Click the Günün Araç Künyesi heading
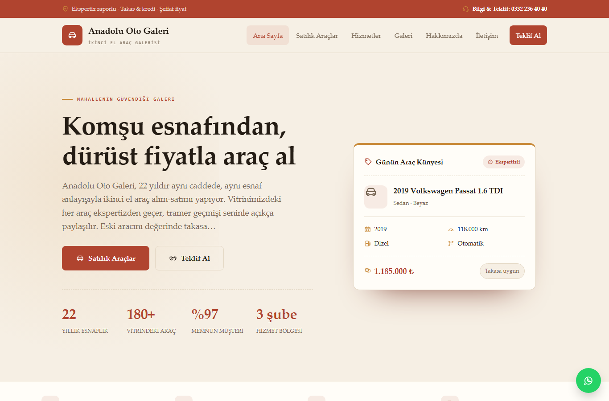 tap(409, 162)
